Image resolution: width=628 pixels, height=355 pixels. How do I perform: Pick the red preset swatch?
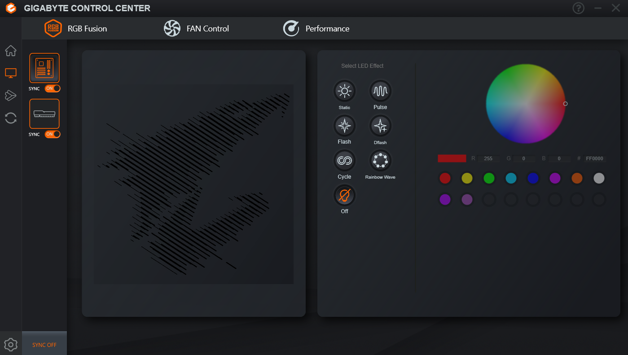(x=445, y=178)
